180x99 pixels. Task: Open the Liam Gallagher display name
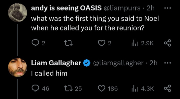tap(56, 63)
